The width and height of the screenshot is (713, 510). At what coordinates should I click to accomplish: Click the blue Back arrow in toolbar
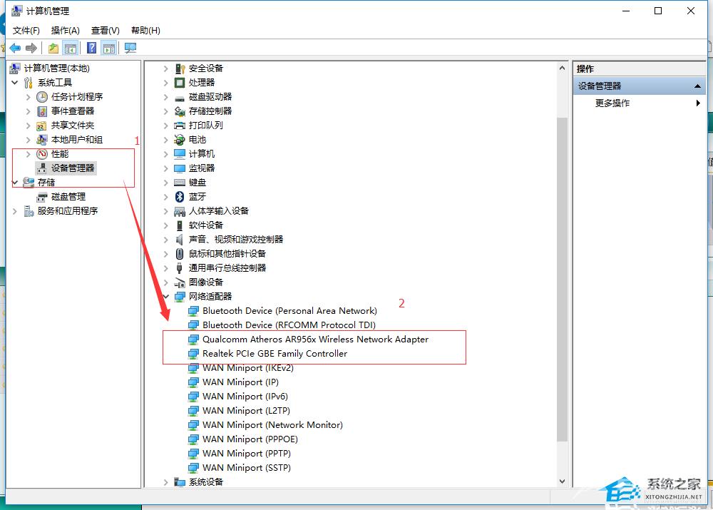15,48
